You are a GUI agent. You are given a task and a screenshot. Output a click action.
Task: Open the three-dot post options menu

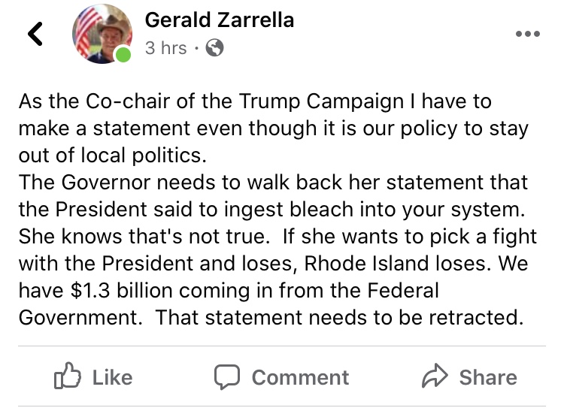coord(528,34)
